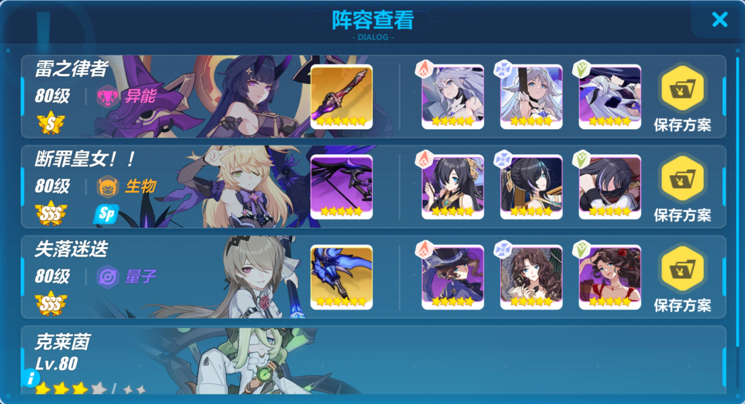Image resolution: width=745 pixels, height=404 pixels.
Task: Click the SSS rank badge for 失落迷迭
Action: [x=51, y=304]
